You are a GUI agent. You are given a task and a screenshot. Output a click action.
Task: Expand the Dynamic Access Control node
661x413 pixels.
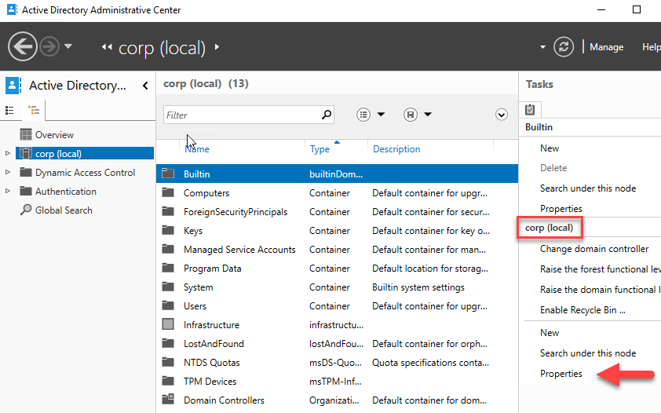pos(8,173)
